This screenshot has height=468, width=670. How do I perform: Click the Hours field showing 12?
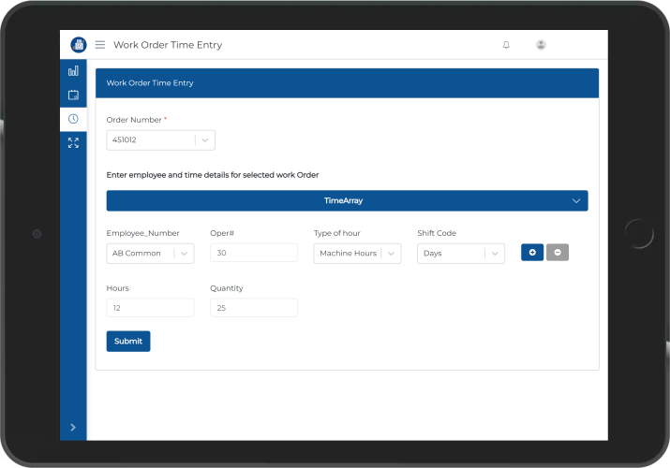(x=151, y=308)
